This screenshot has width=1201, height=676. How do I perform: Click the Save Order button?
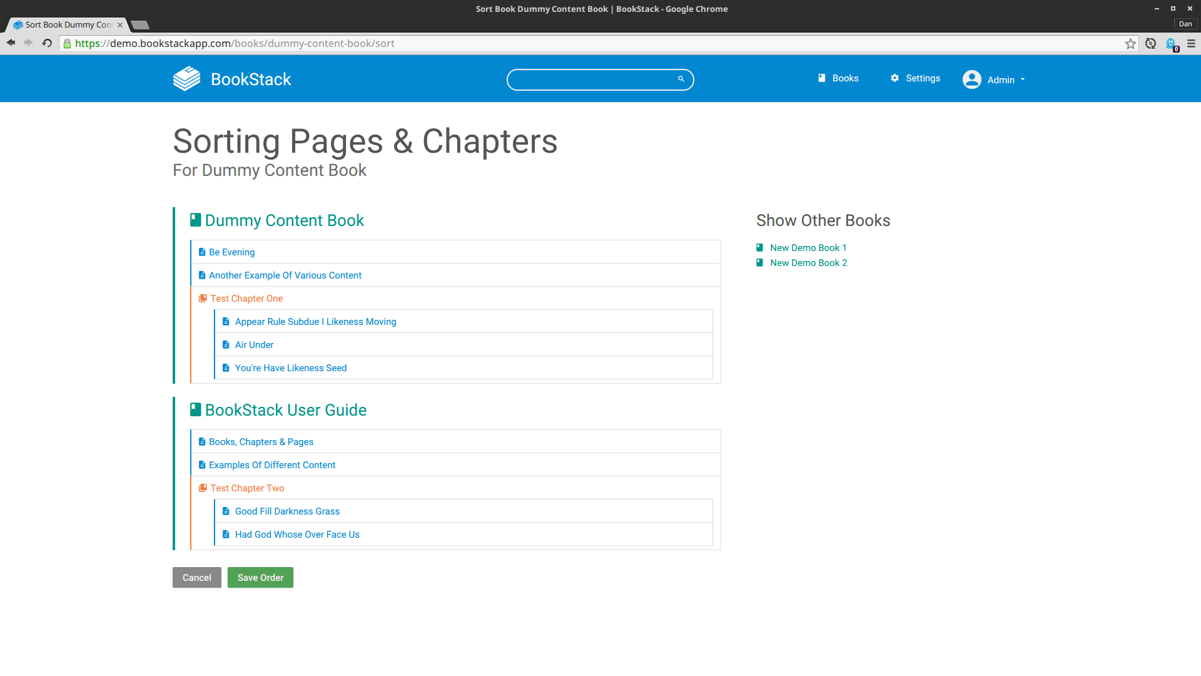(260, 577)
